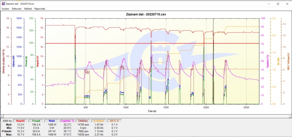This screenshot has width=292, height=137.
Task: Toggle the Otáčky series legend button
Action: (83, 121)
